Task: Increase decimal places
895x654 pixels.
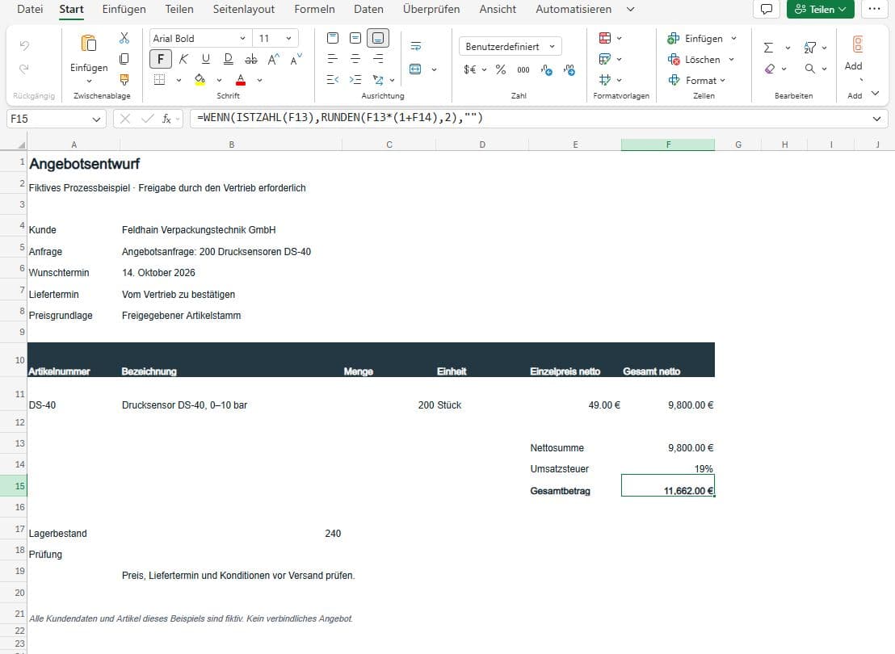Action: click(546, 69)
